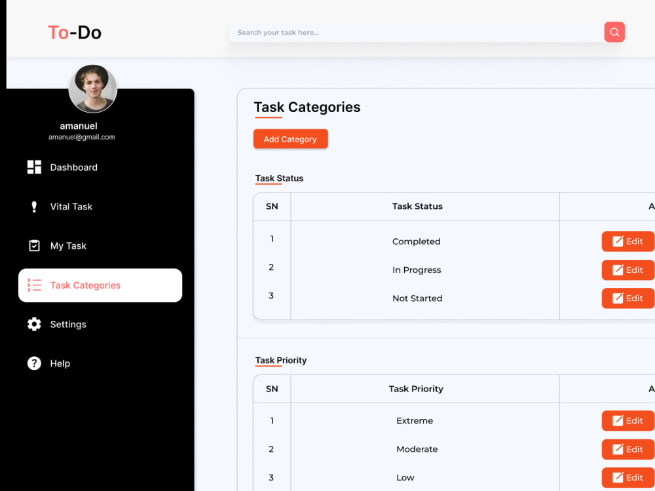Click the pencil icon in Extreme's Edit button
This screenshot has width=655, height=491.
coord(618,420)
